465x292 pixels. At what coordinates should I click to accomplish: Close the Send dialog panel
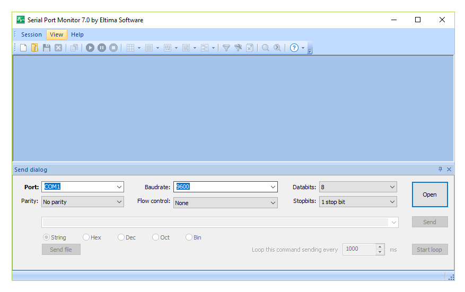449,169
